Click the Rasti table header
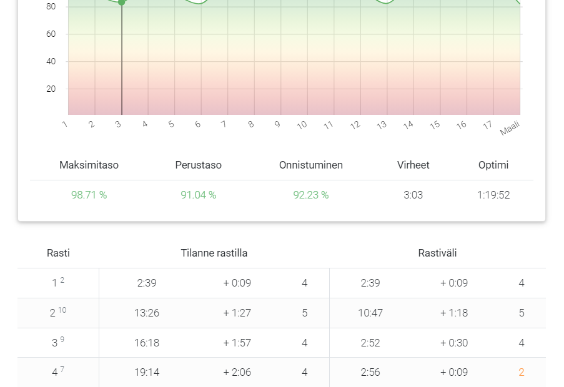564x387 pixels. [58, 253]
